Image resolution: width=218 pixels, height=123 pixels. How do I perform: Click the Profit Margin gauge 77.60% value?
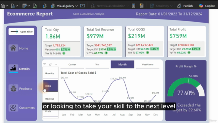coord(186,93)
